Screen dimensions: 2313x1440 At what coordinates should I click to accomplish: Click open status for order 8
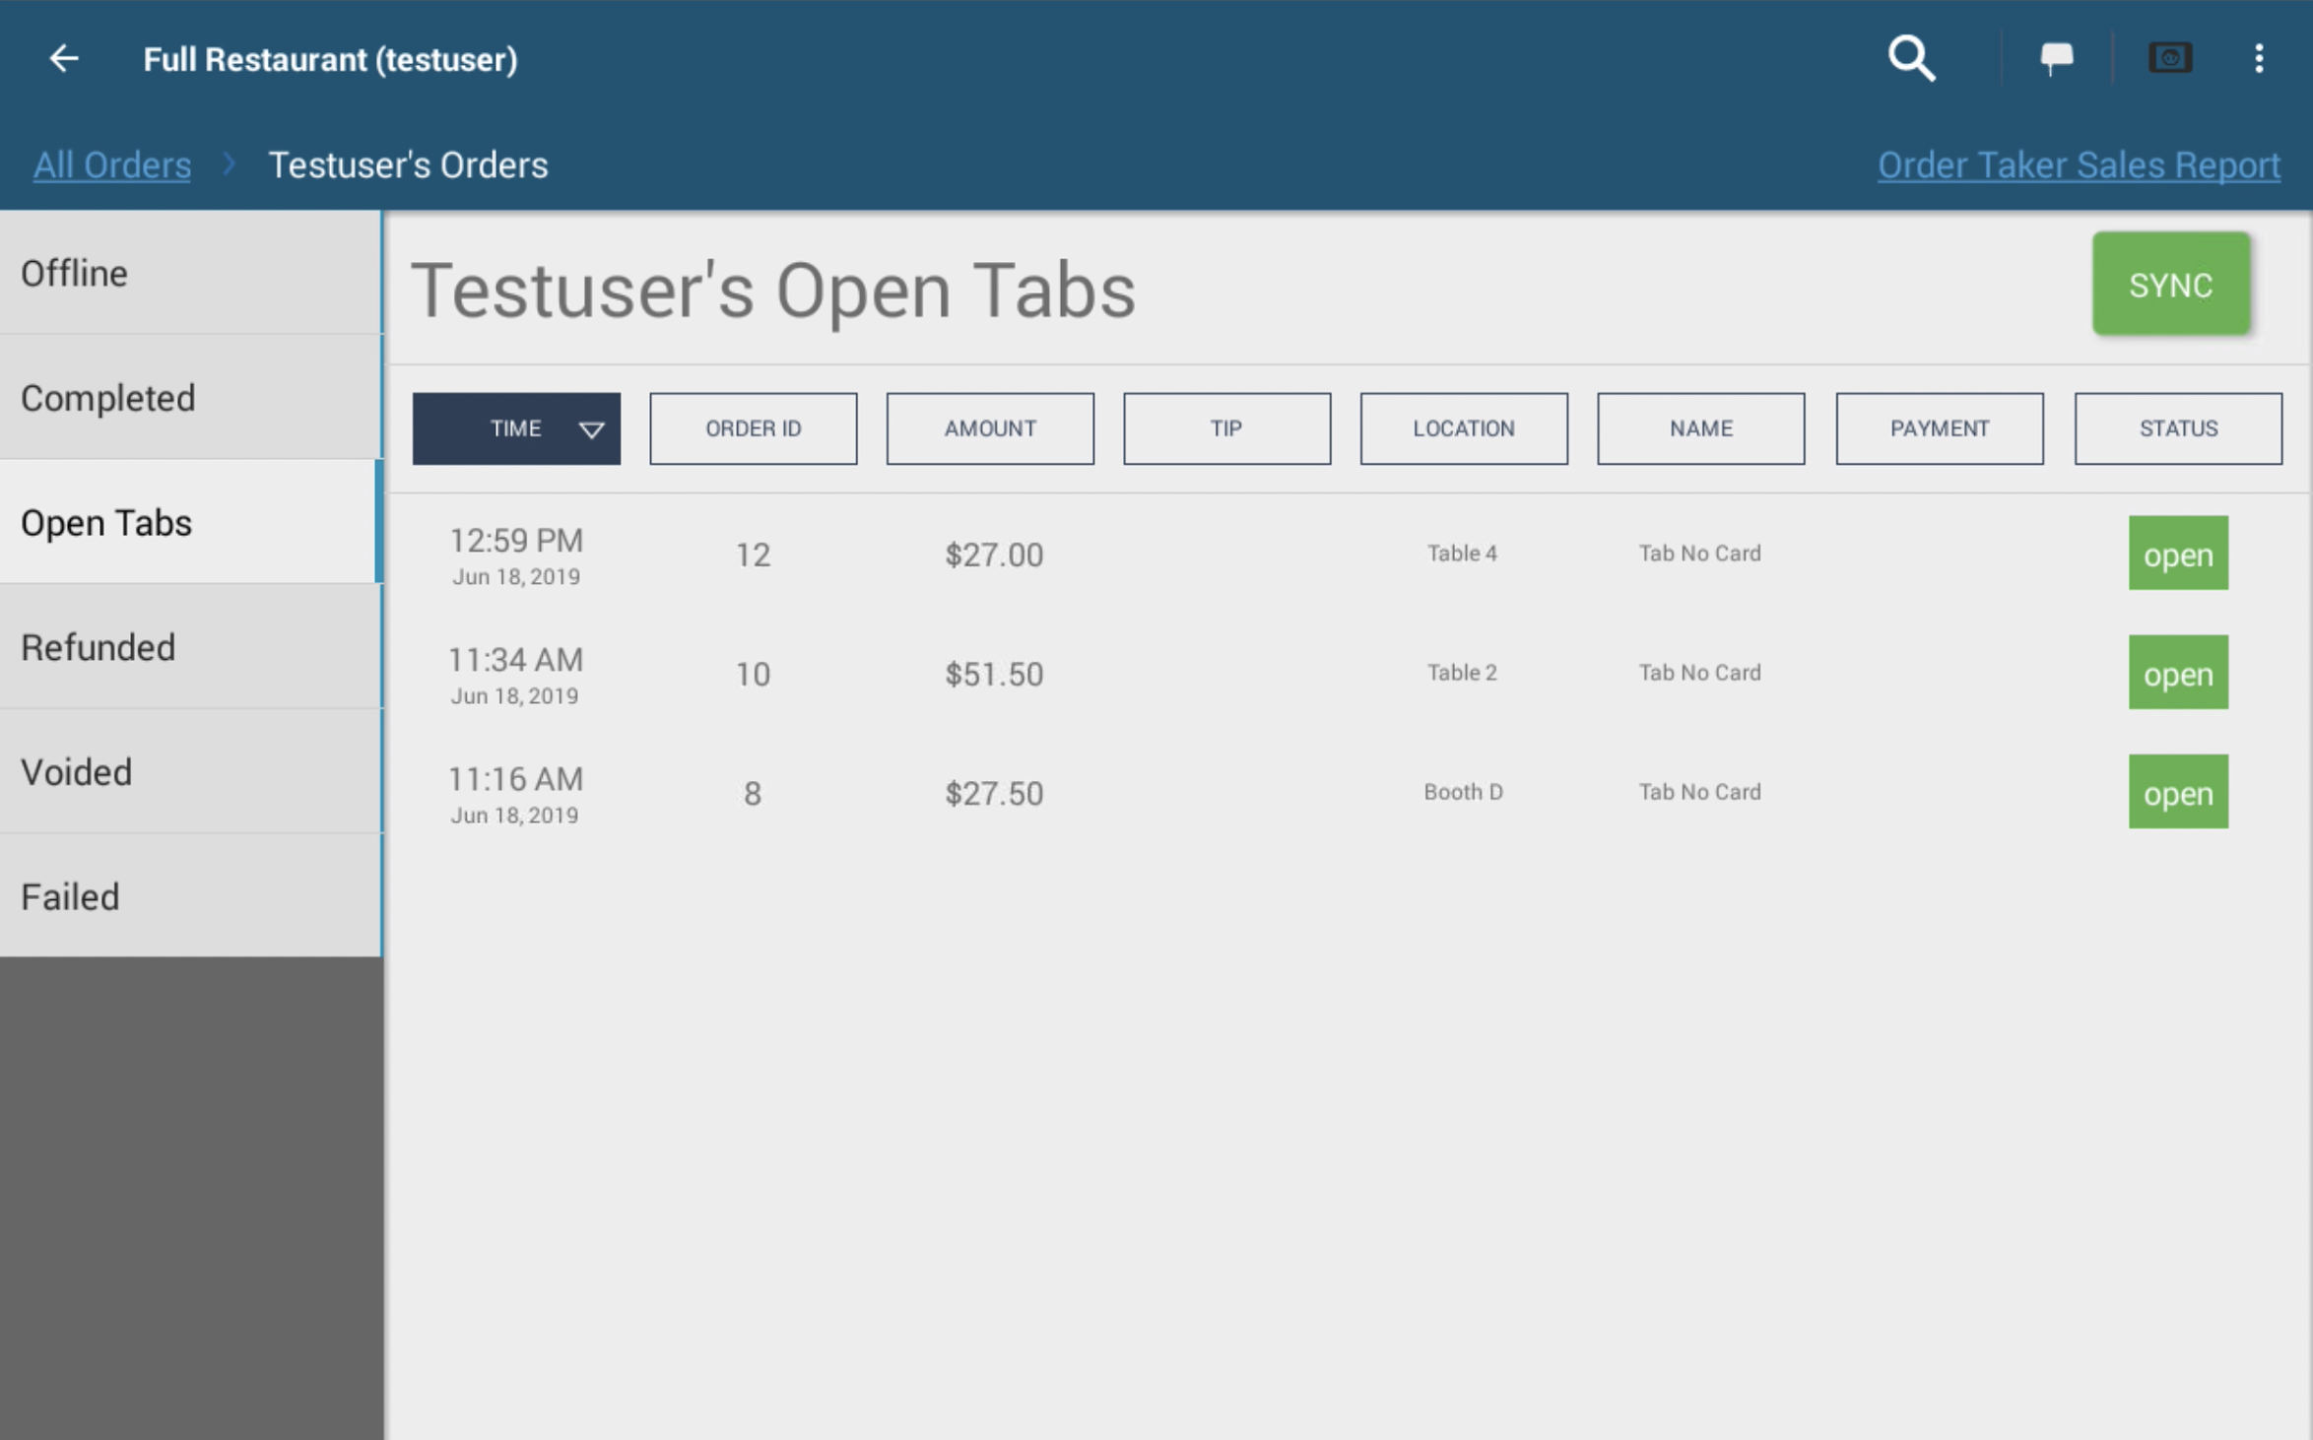click(2178, 792)
